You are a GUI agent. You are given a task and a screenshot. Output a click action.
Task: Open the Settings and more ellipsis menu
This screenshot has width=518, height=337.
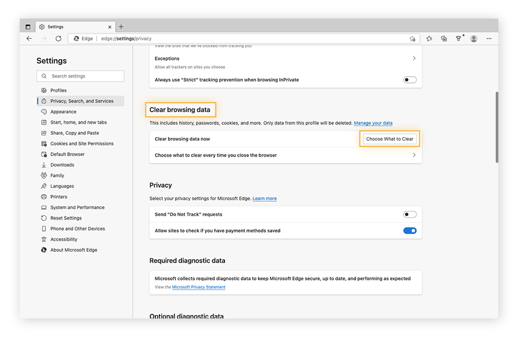[489, 38]
